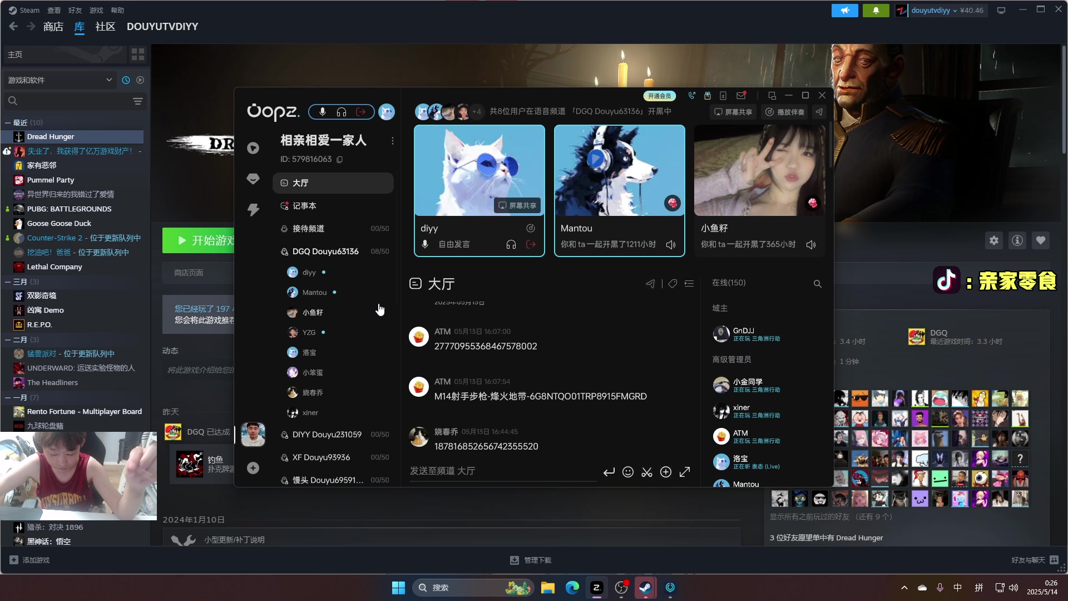Open game settings gear on Dread Hunger page
Image resolution: width=1068 pixels, height=601 pixels.
[994, 240]
